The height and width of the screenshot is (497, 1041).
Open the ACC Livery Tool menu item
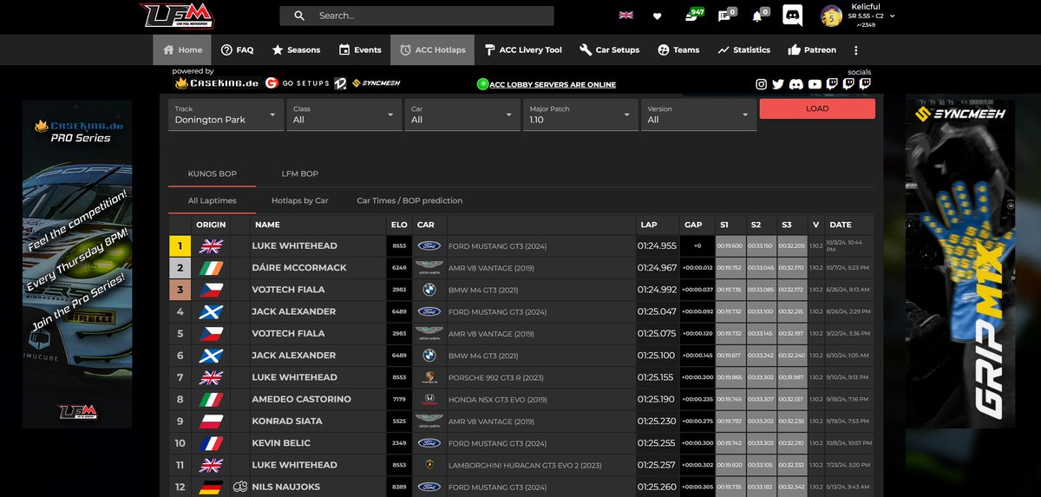pyautogui.click(x=523, y=50)
